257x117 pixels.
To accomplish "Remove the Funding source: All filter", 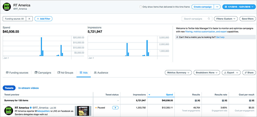I will pos(29,19).
